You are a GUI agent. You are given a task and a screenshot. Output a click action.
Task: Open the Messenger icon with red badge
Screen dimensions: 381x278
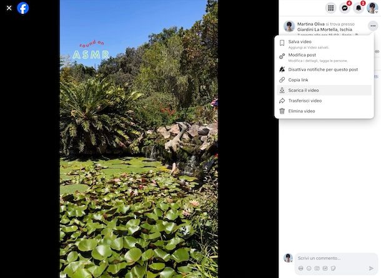click(345, 8)
